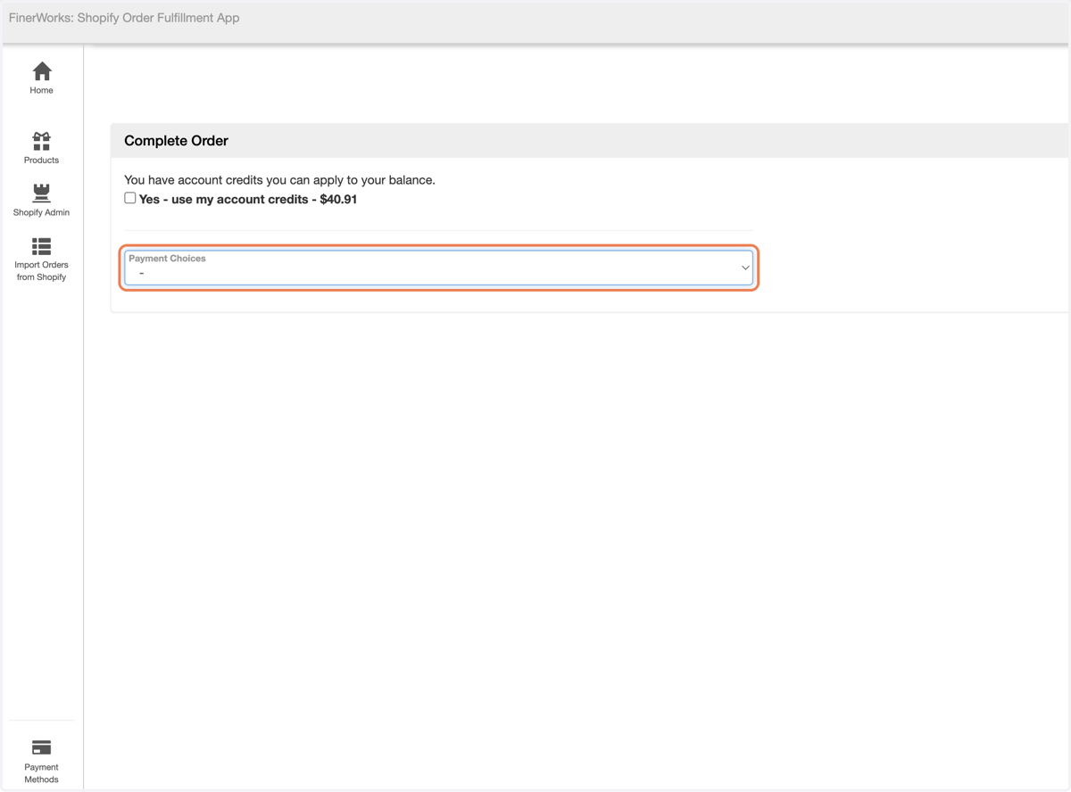Click the 'Home' sidebar label

[x=41, y=90]
